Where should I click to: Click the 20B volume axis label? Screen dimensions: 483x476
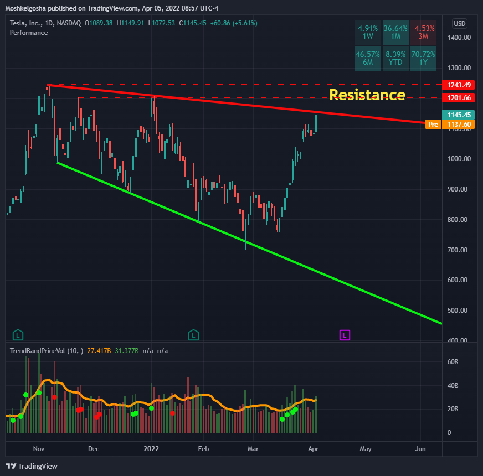point(453,409)
